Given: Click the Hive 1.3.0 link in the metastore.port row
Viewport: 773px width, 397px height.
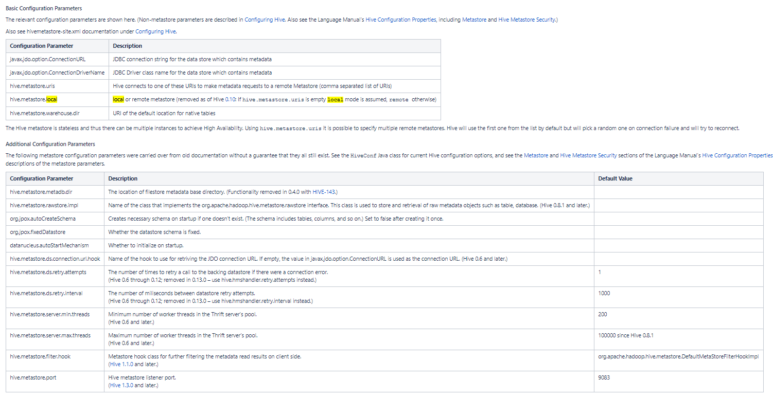Looking at the screenshot, I should pos(121,385).
